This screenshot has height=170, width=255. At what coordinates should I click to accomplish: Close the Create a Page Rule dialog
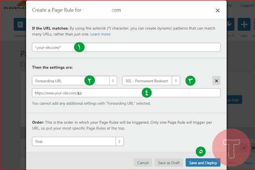(x=218, y=10)
